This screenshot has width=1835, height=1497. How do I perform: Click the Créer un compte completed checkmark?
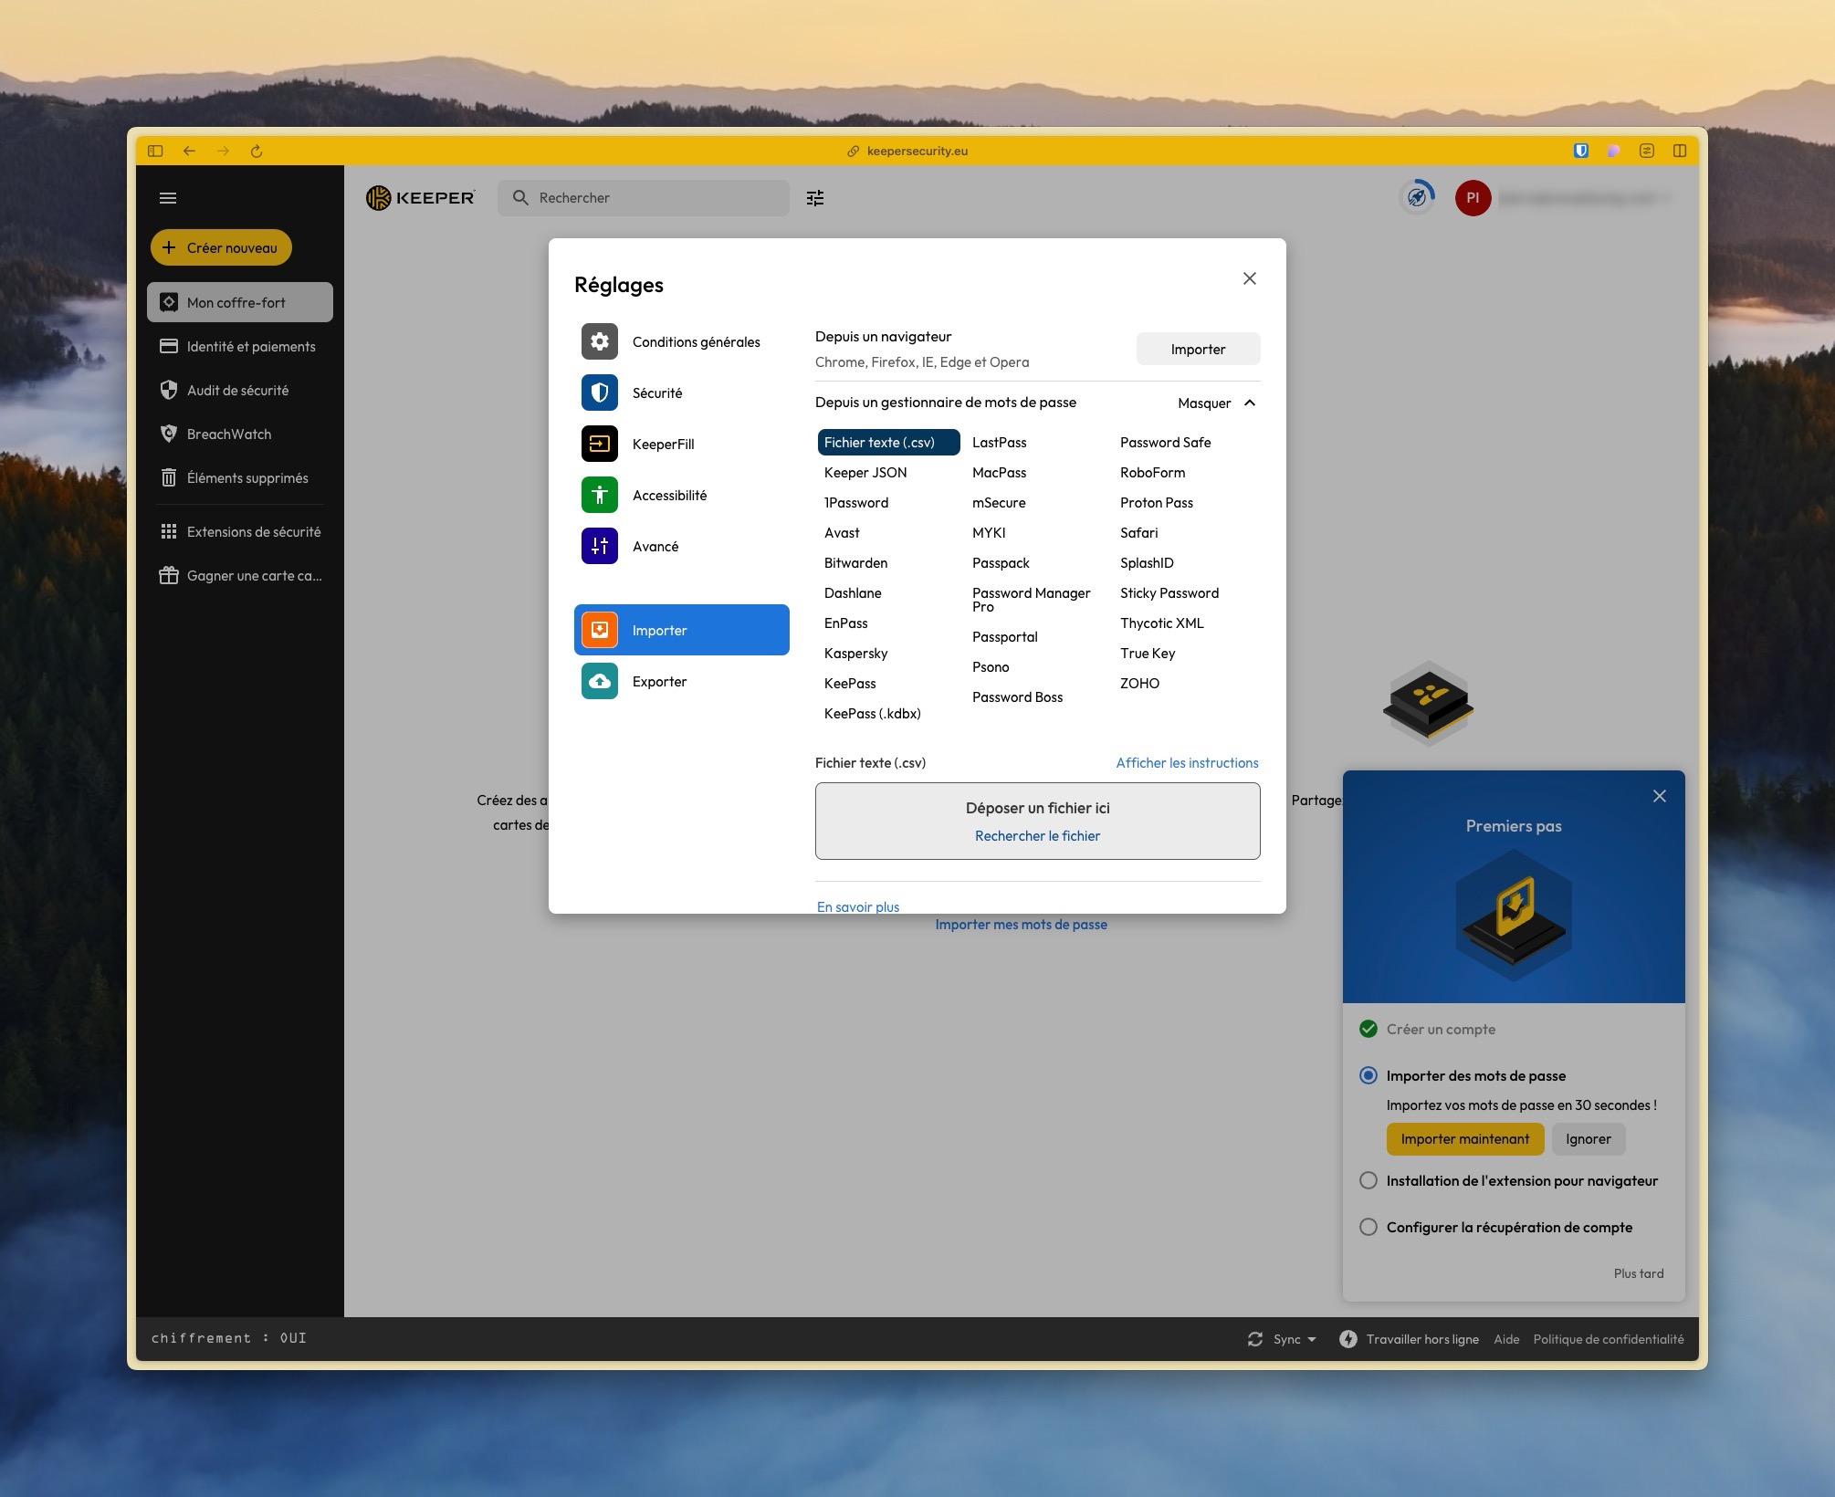(x=1368, y=1029)
